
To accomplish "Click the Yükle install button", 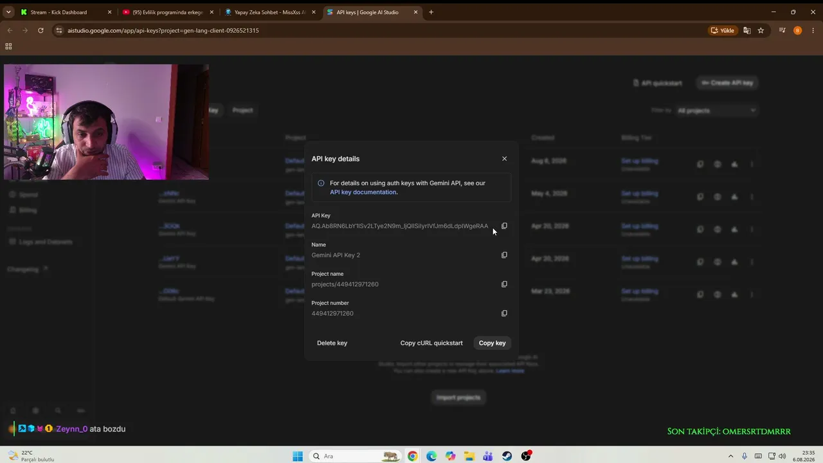I will point(723,30).
